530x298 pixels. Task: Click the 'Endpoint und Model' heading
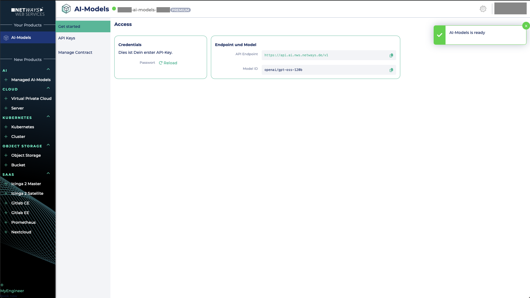235,45
